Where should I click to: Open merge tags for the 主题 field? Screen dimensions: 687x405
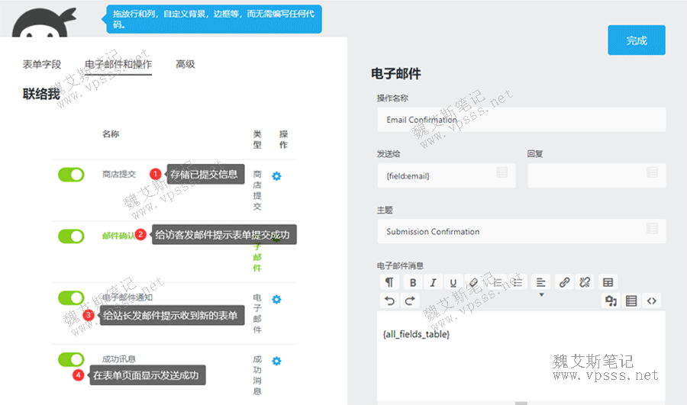point(652,228)
